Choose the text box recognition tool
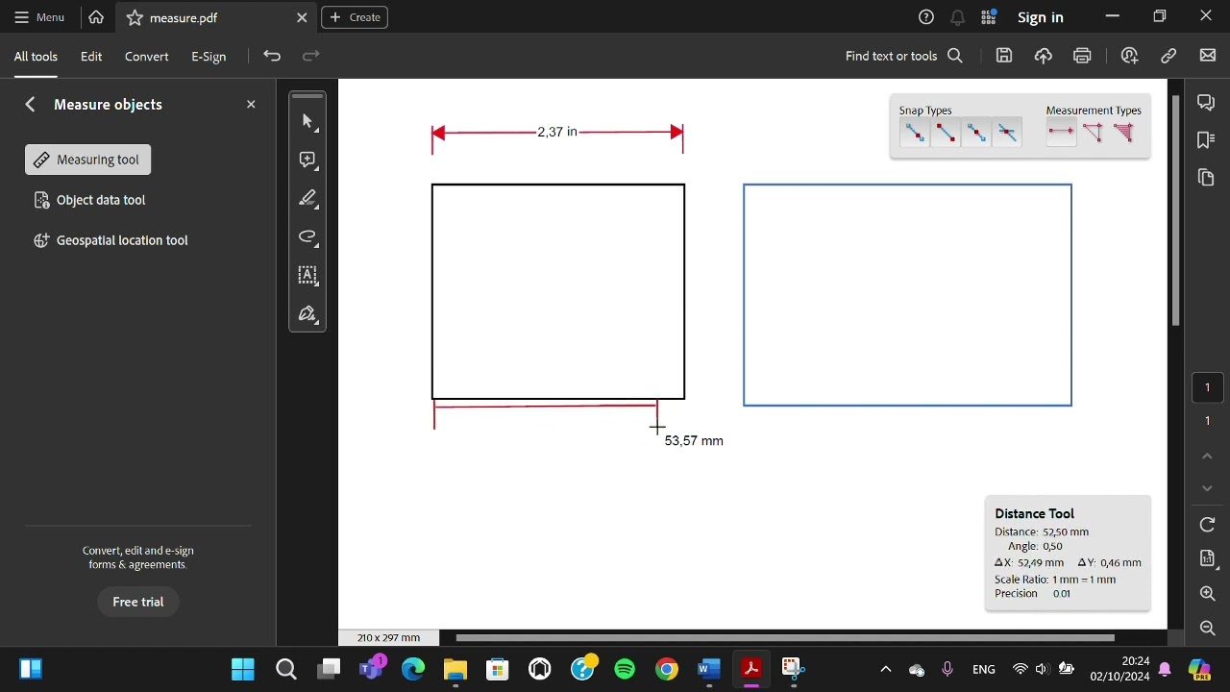1230x692 pixels. point(307,276)
